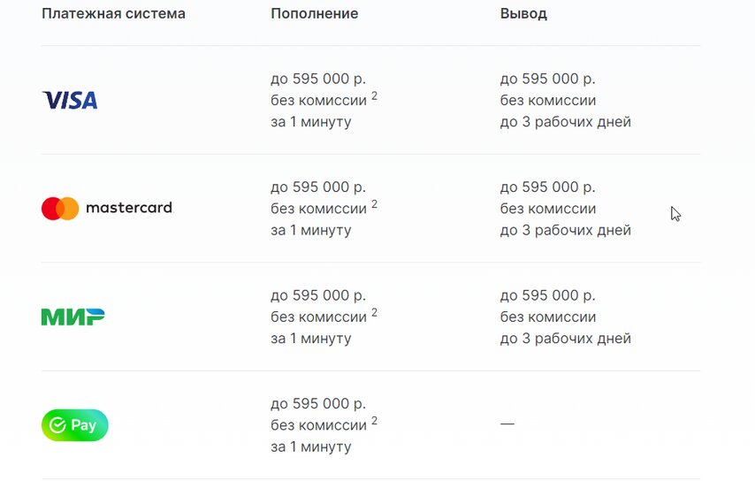Image resolution: width=755 pixels, height=481 pixels.
Task: Click МИР withdrawal 'без комиссии' text
Action: [x=547, y=317]
